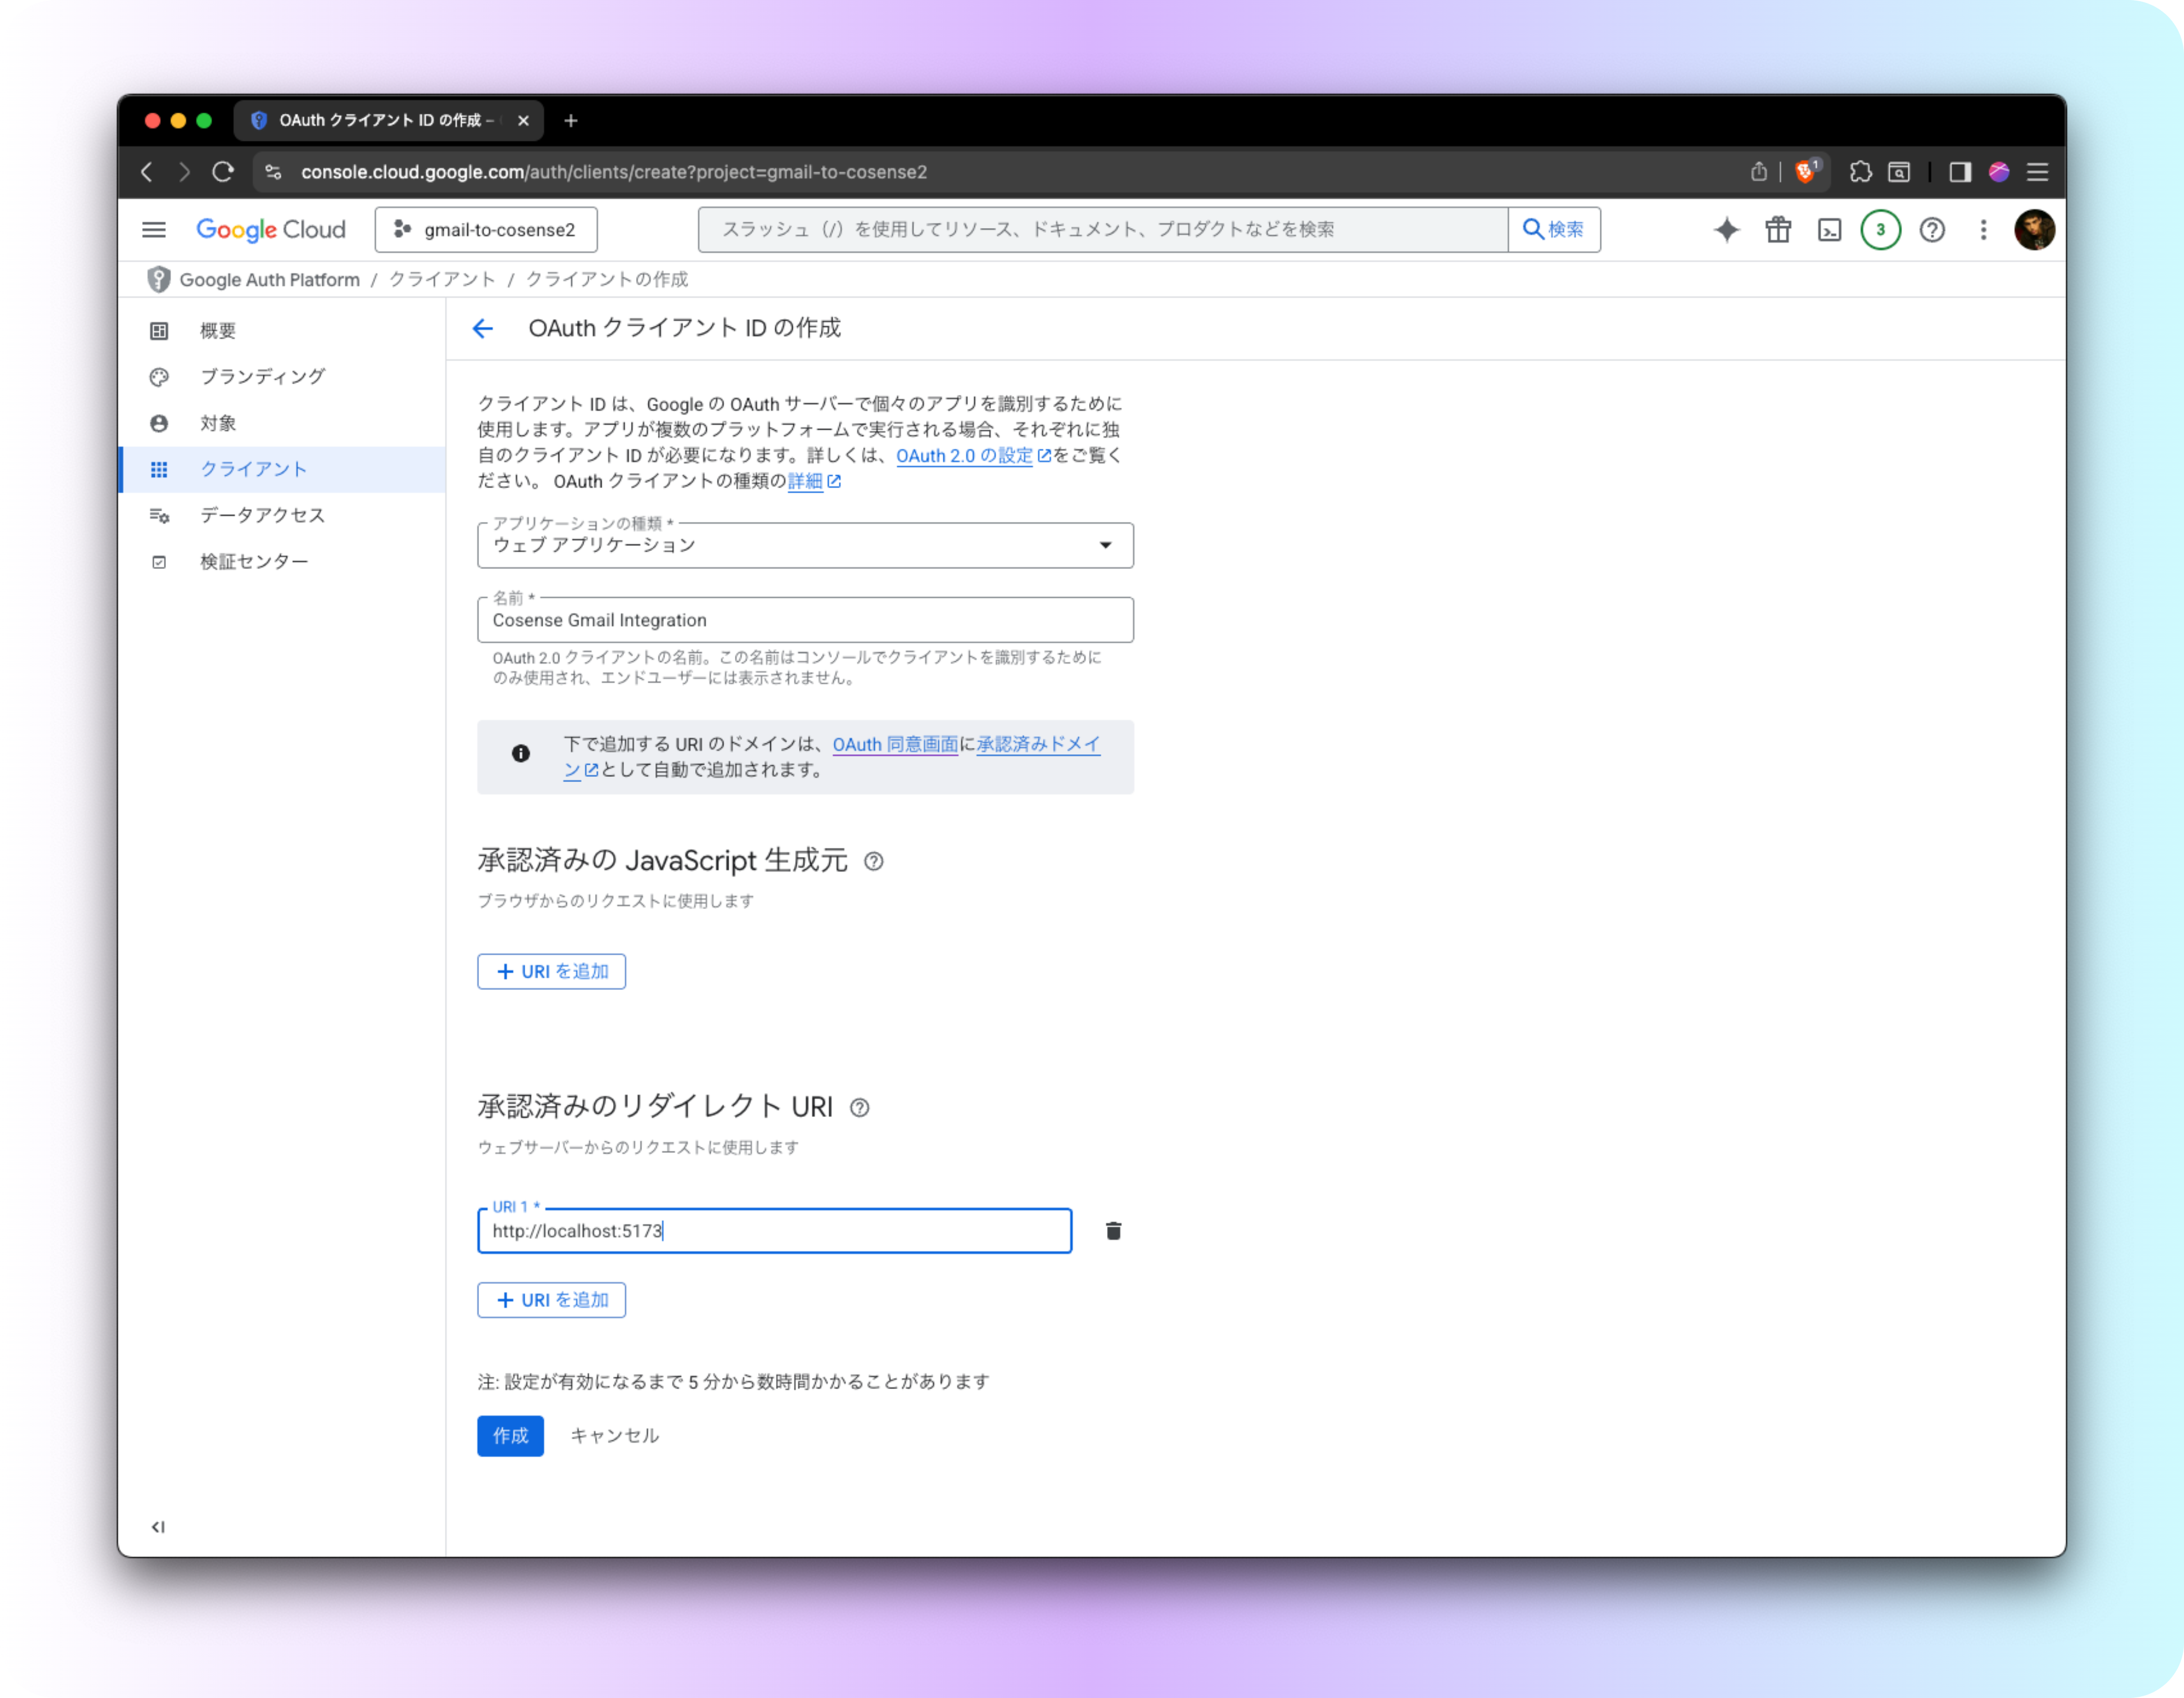Click the site info icon in address bar

[x=273, y=172]
